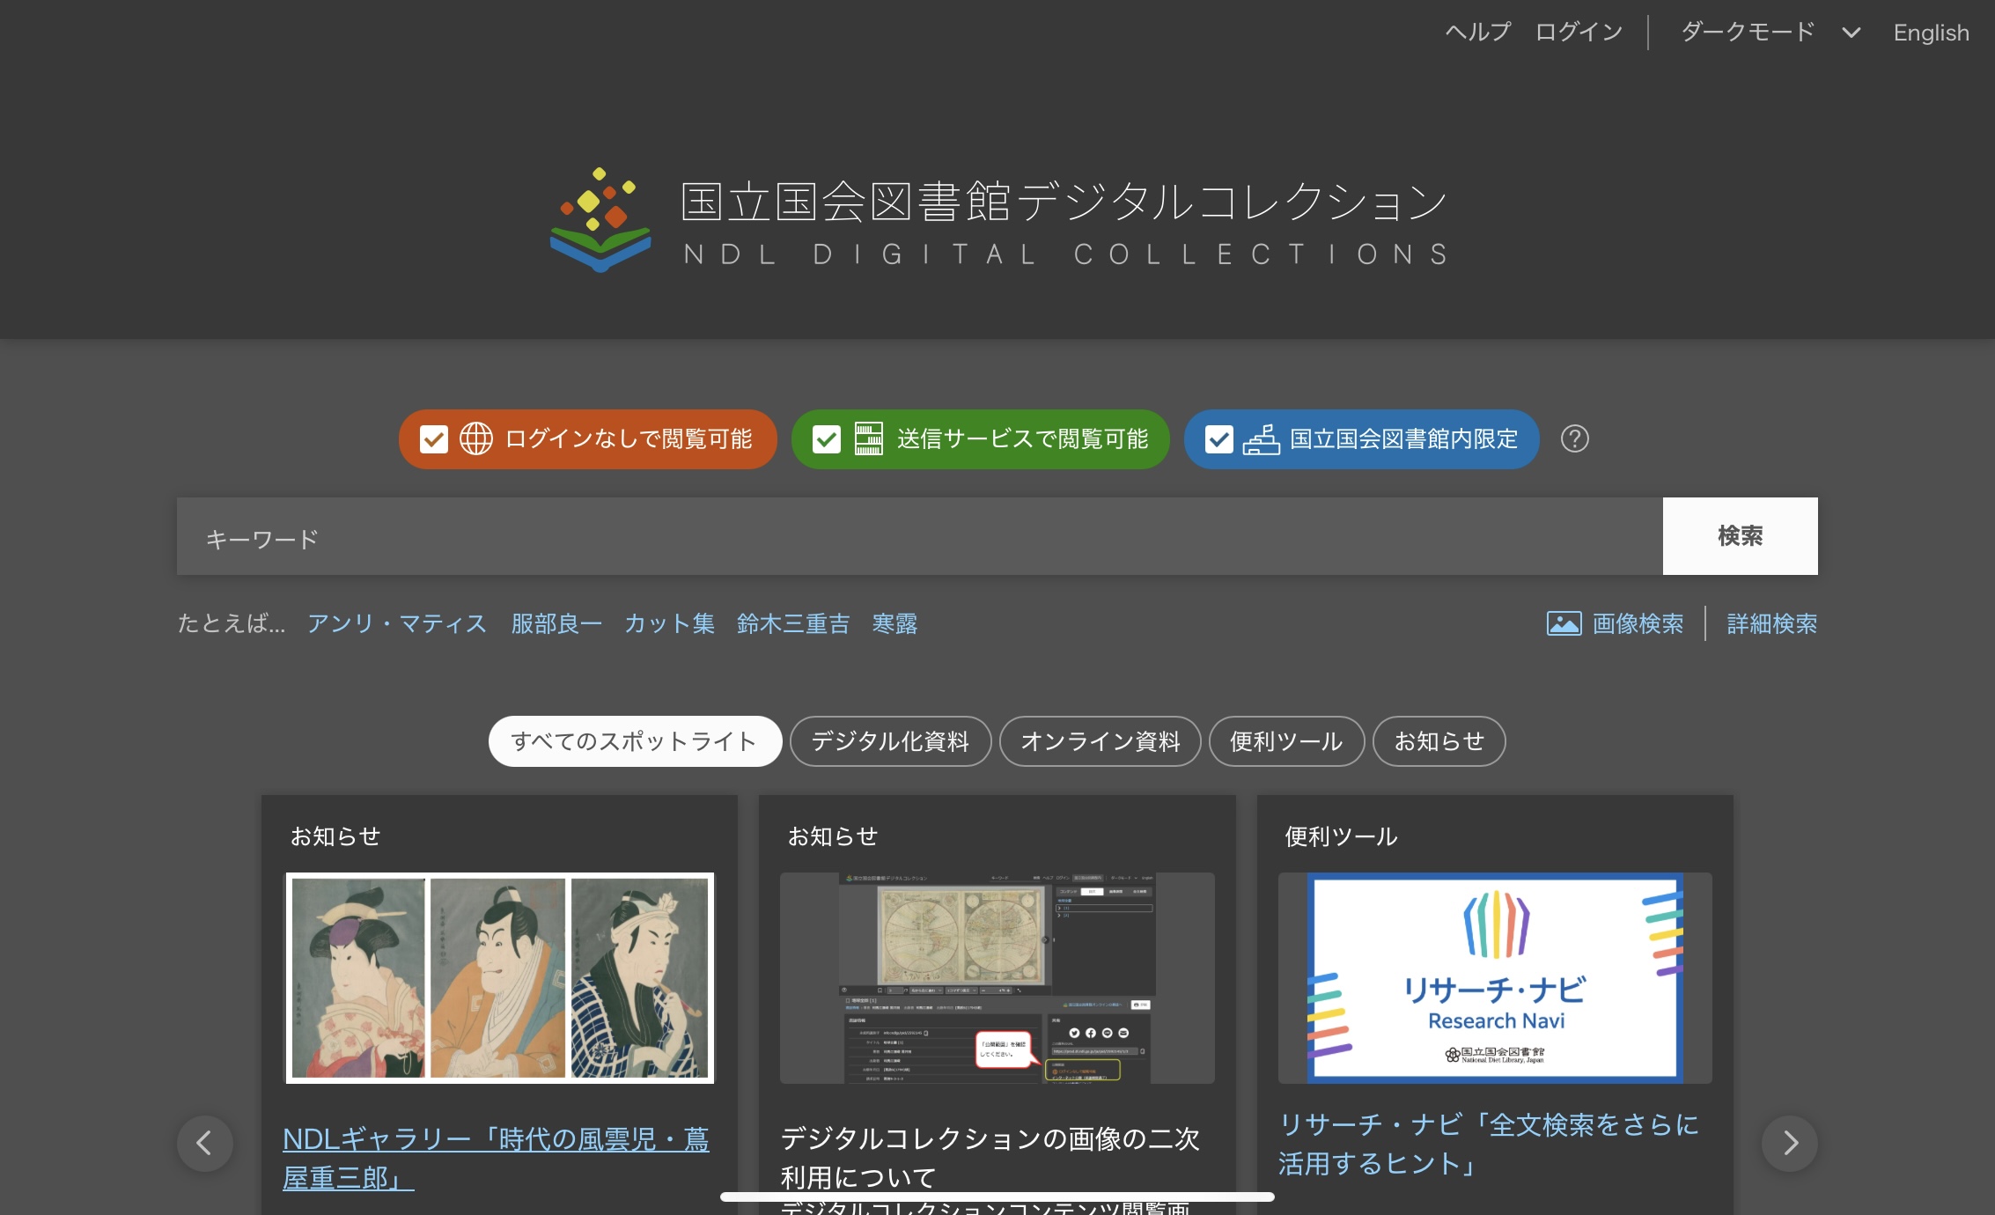Image resolution: width=1995 pixels, height=1215 pixels.
Task: Select オンライン資料 tab
Action: (1100, 741)
